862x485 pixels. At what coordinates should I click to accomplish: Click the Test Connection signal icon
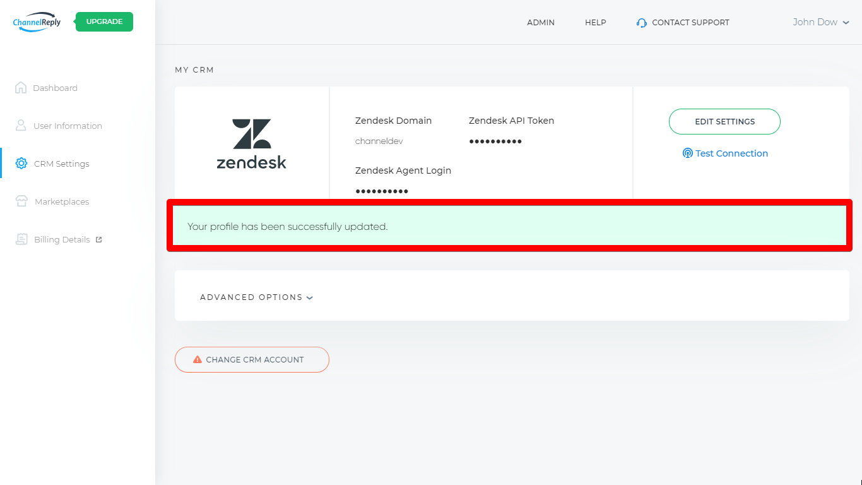pyautogui.click(x=688, y=153)
